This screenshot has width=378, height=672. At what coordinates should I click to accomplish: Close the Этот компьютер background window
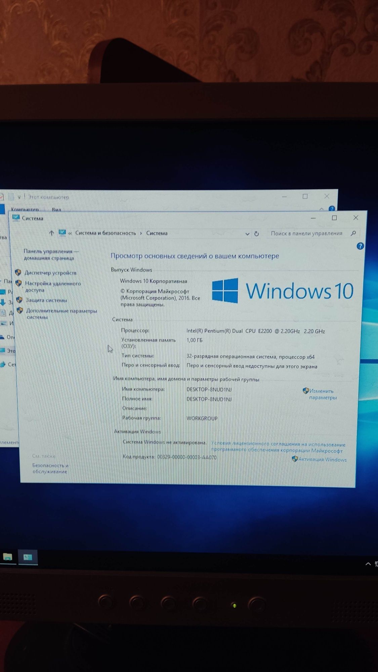pos(327,196)
